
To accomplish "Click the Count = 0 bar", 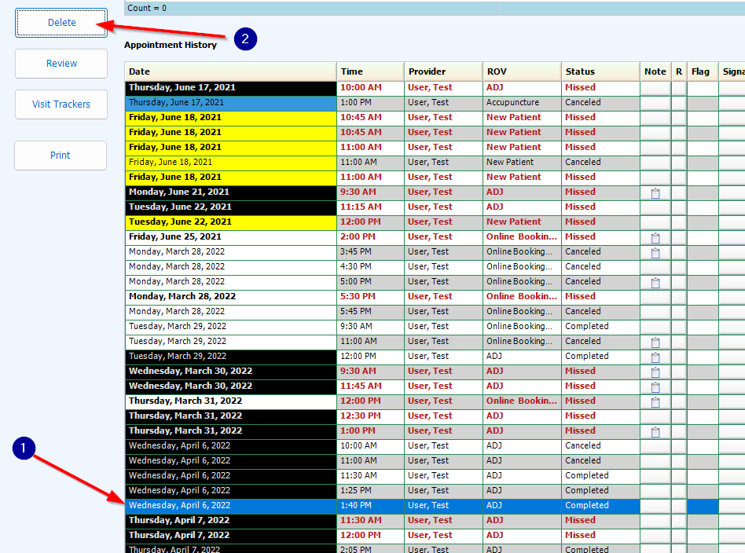I will 435,8.
